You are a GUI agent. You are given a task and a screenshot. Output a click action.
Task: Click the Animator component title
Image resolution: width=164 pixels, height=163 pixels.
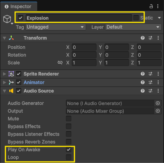click(x=34, y=82)
